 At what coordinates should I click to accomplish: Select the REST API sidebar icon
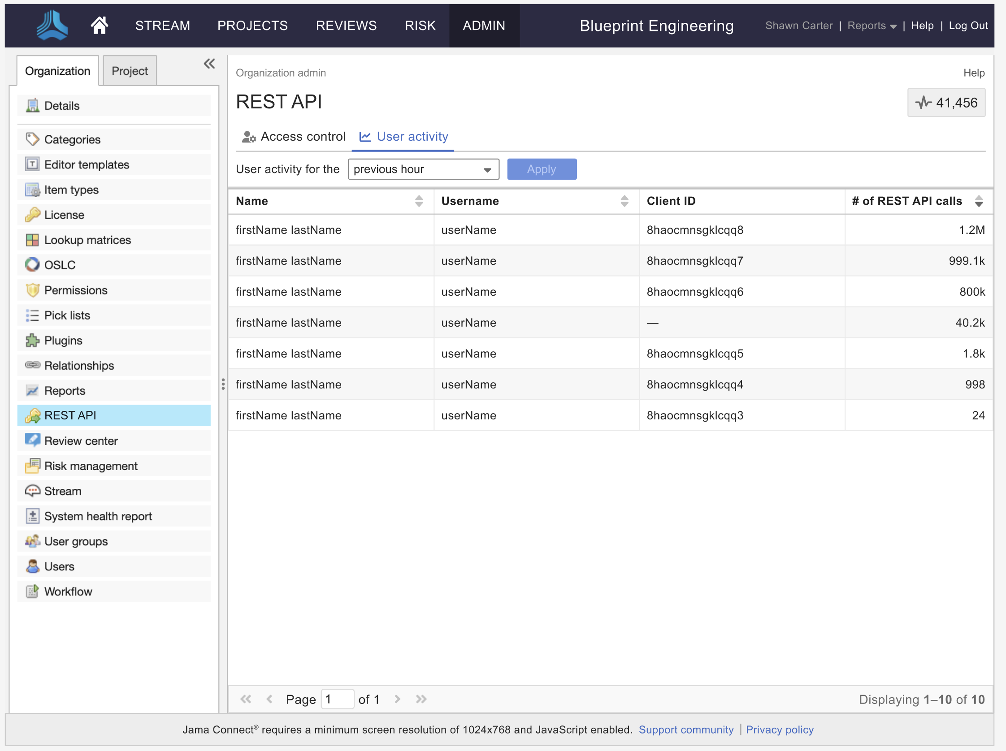tap(32, 415)
